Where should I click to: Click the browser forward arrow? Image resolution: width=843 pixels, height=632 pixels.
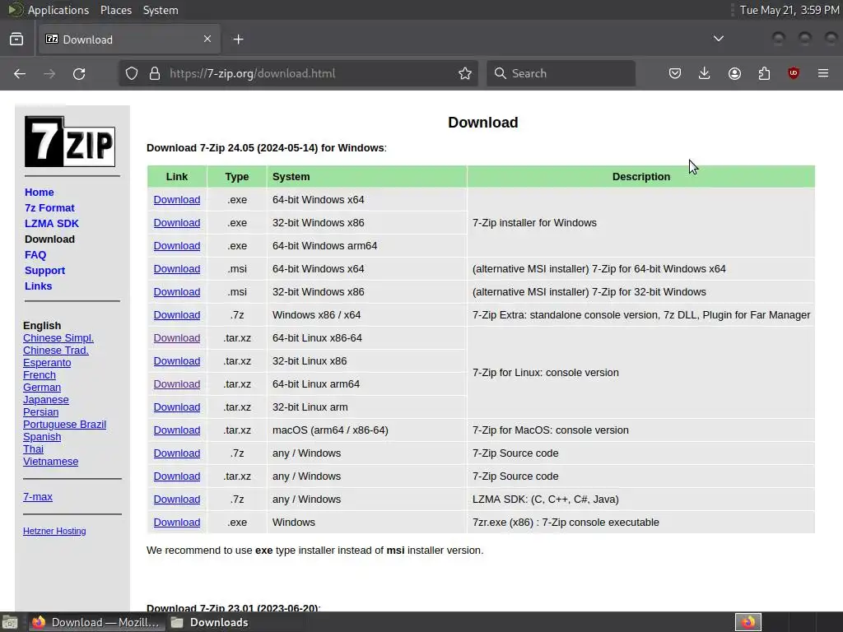[49, 73]
